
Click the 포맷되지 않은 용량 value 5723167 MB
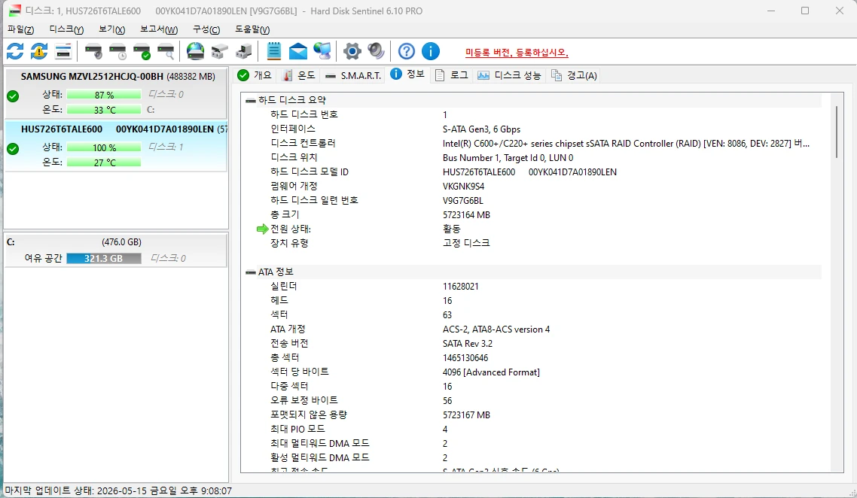[x=466, y=415]
